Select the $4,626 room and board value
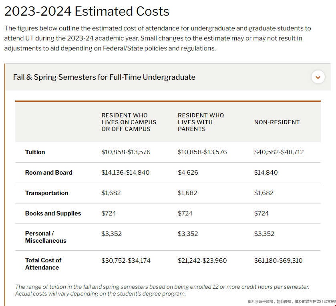Image resolution: width=336 pixels, height=306 pixels. [188, 173]
